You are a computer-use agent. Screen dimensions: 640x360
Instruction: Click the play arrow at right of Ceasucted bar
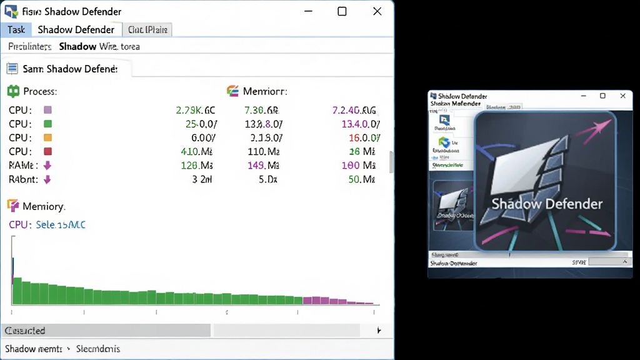coord(379,330)
